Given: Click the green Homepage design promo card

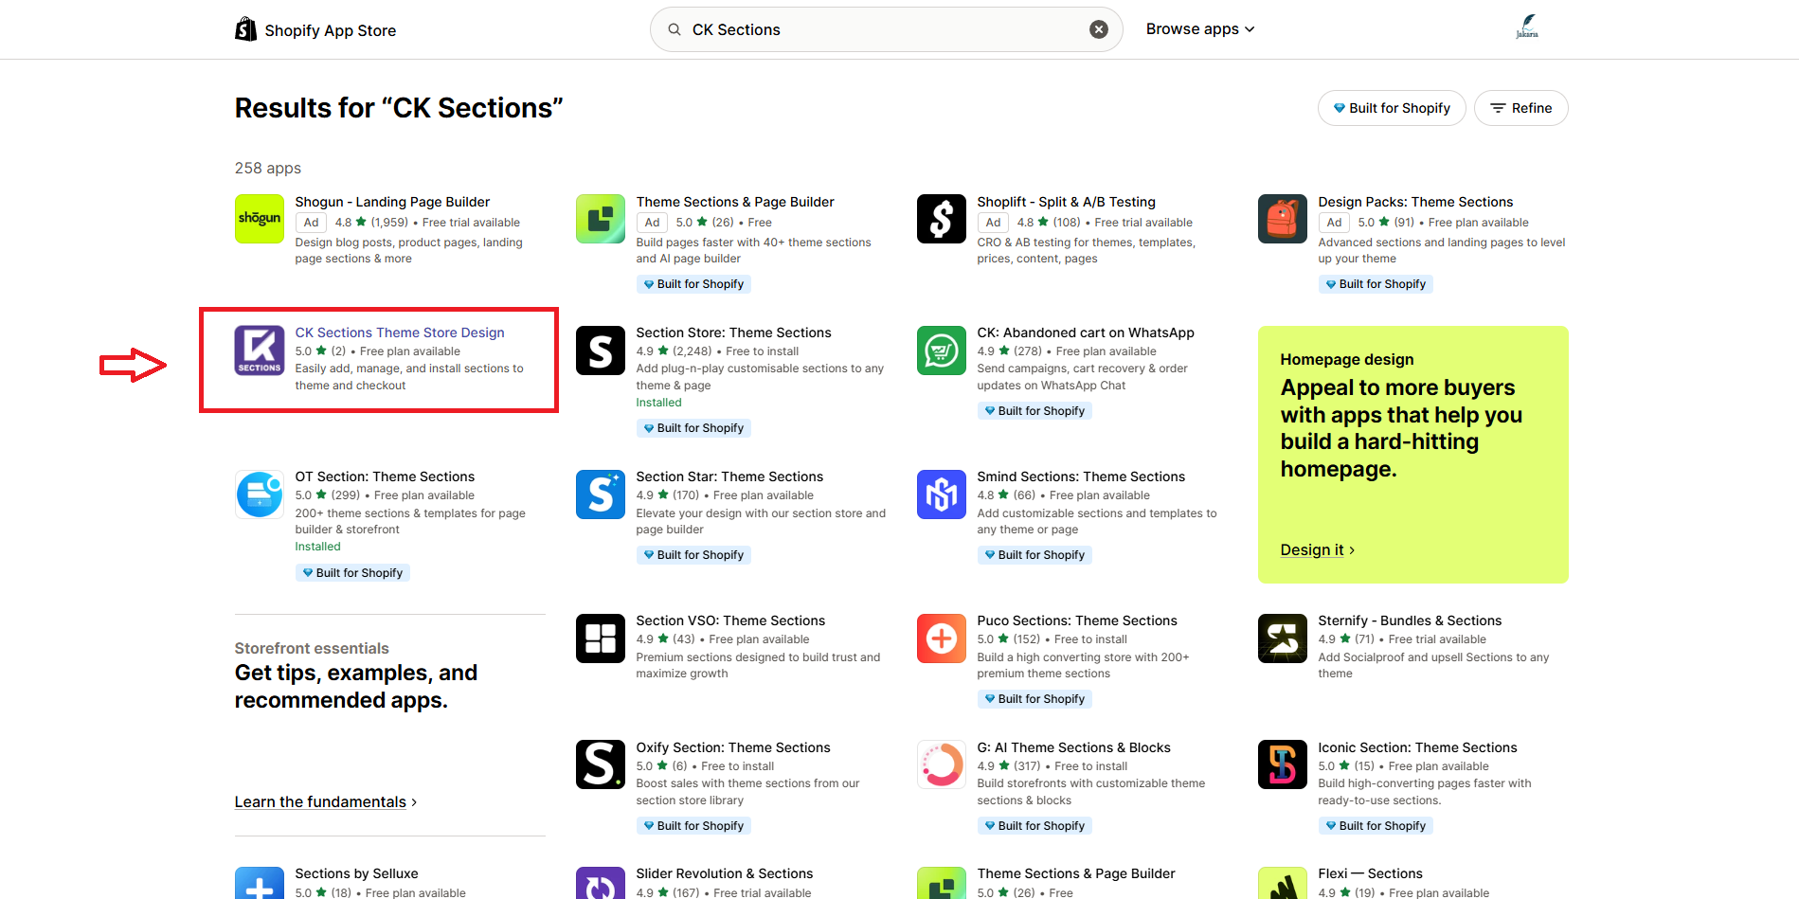Looking at the screenshot, I should [1412, 455].
